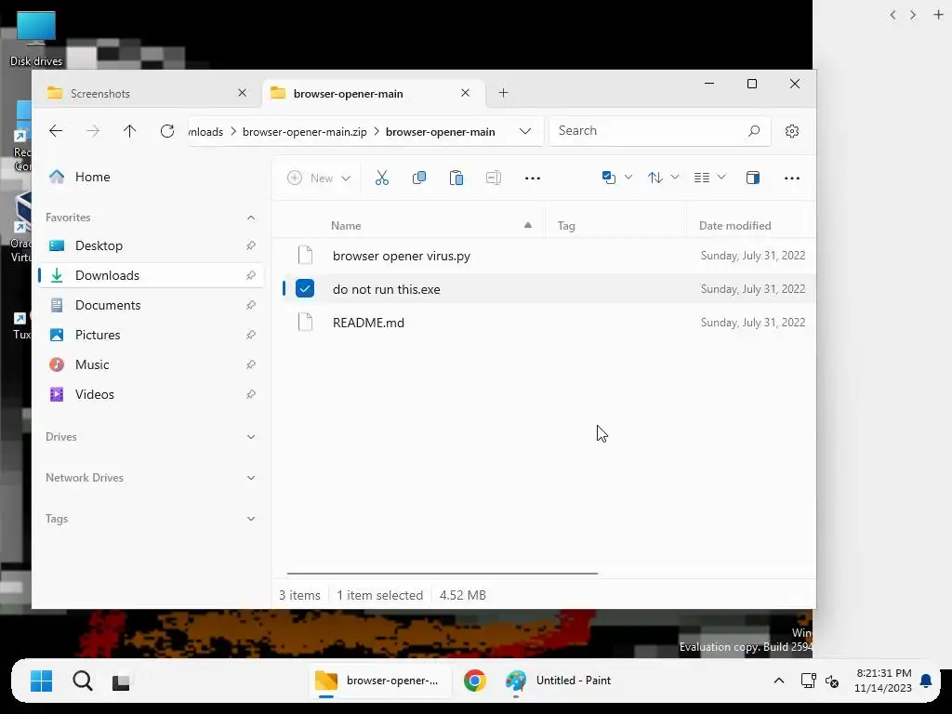The width and height of the screenshot is (952, 714).
Task: Expand the Drives section
Action: click(251, 437)
